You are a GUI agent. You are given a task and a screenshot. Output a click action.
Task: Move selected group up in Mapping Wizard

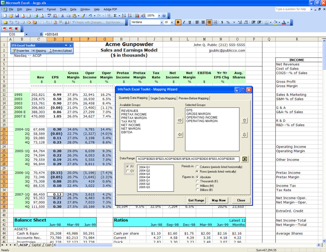click(244, 120)
